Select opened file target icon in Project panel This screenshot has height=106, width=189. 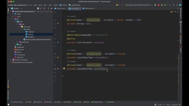point(38,9)
